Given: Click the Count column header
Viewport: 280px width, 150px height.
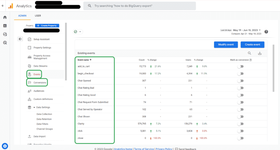Looking at the screenshot, I should tap(142, 60).
